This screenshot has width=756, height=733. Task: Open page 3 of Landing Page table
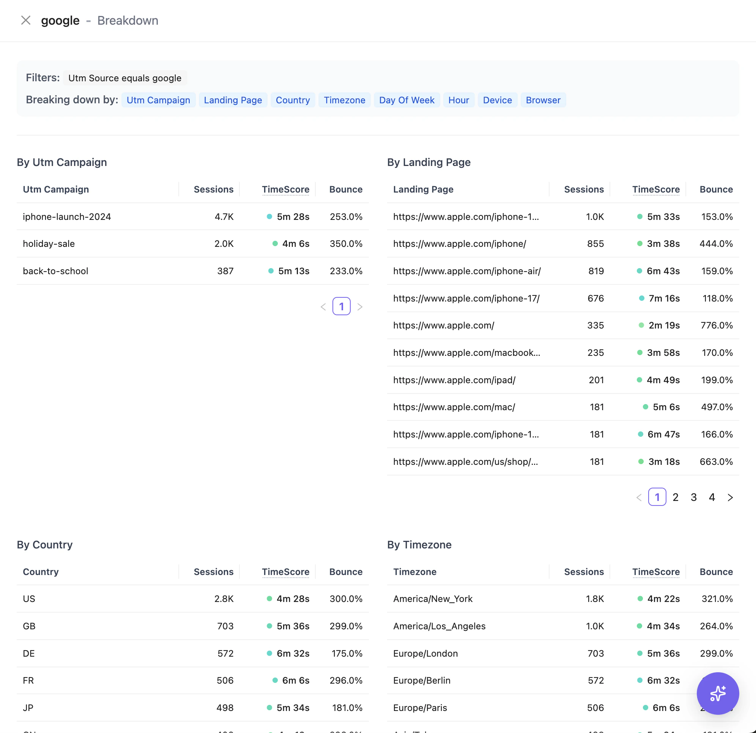pyautogui.click(x=693, y=497)
